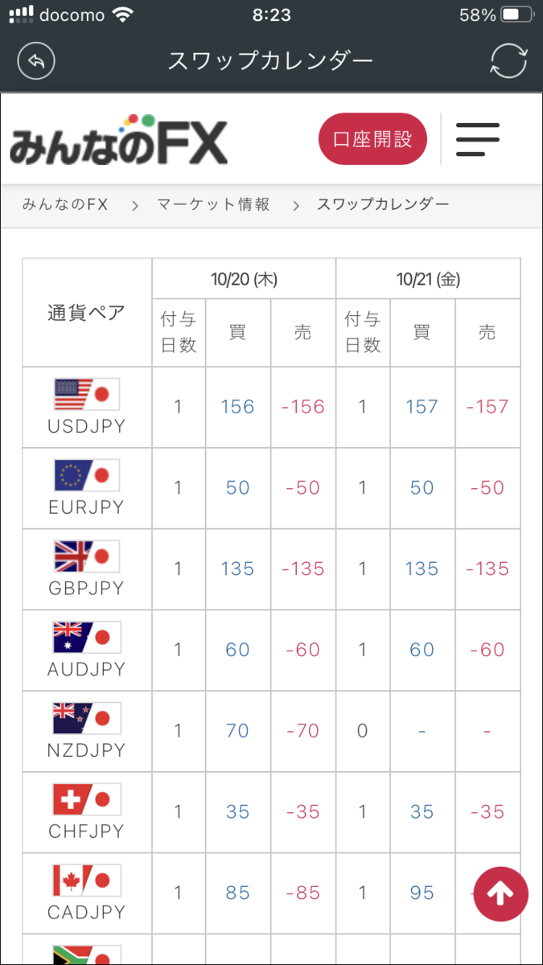Tap the refresh icon in the header

508,60
